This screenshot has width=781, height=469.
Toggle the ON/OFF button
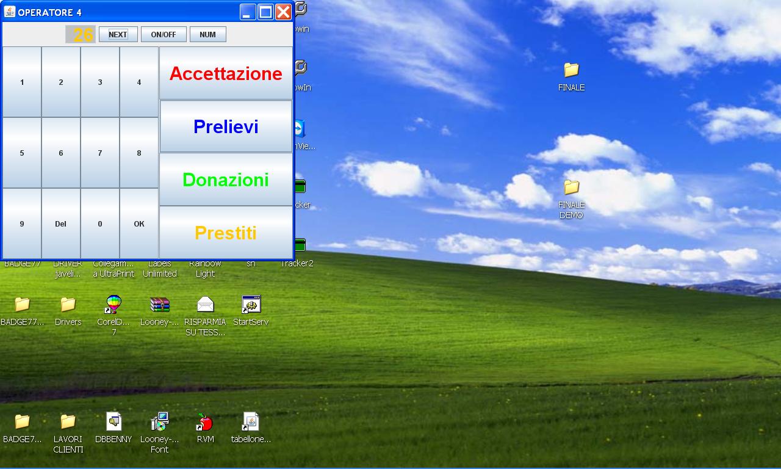pos(164,34)
